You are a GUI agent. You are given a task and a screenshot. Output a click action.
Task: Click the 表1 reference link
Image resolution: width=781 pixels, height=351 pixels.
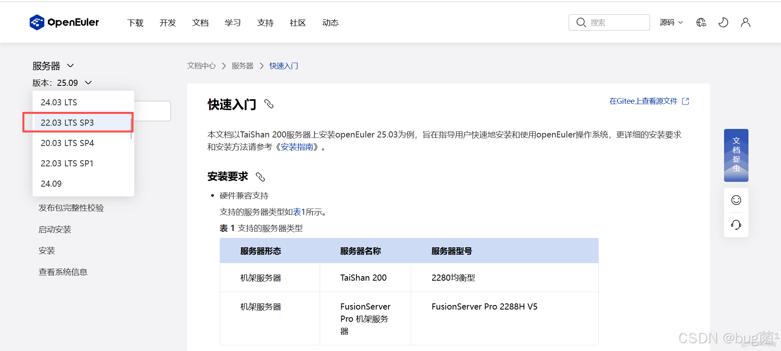coord(299,212)
